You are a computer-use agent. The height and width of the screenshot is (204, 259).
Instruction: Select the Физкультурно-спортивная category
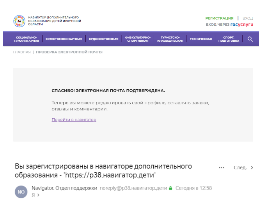tap(138, 39)
